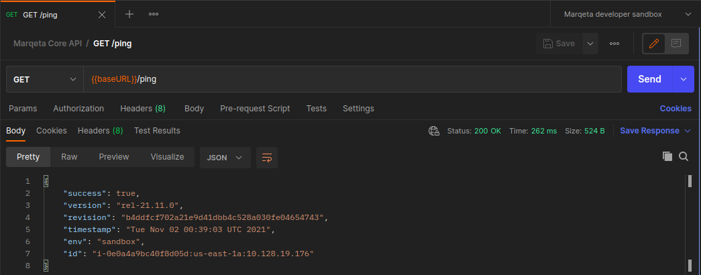Open the Send button dropdown arrow
Screen dimensions: 701x275
point(684,79)
